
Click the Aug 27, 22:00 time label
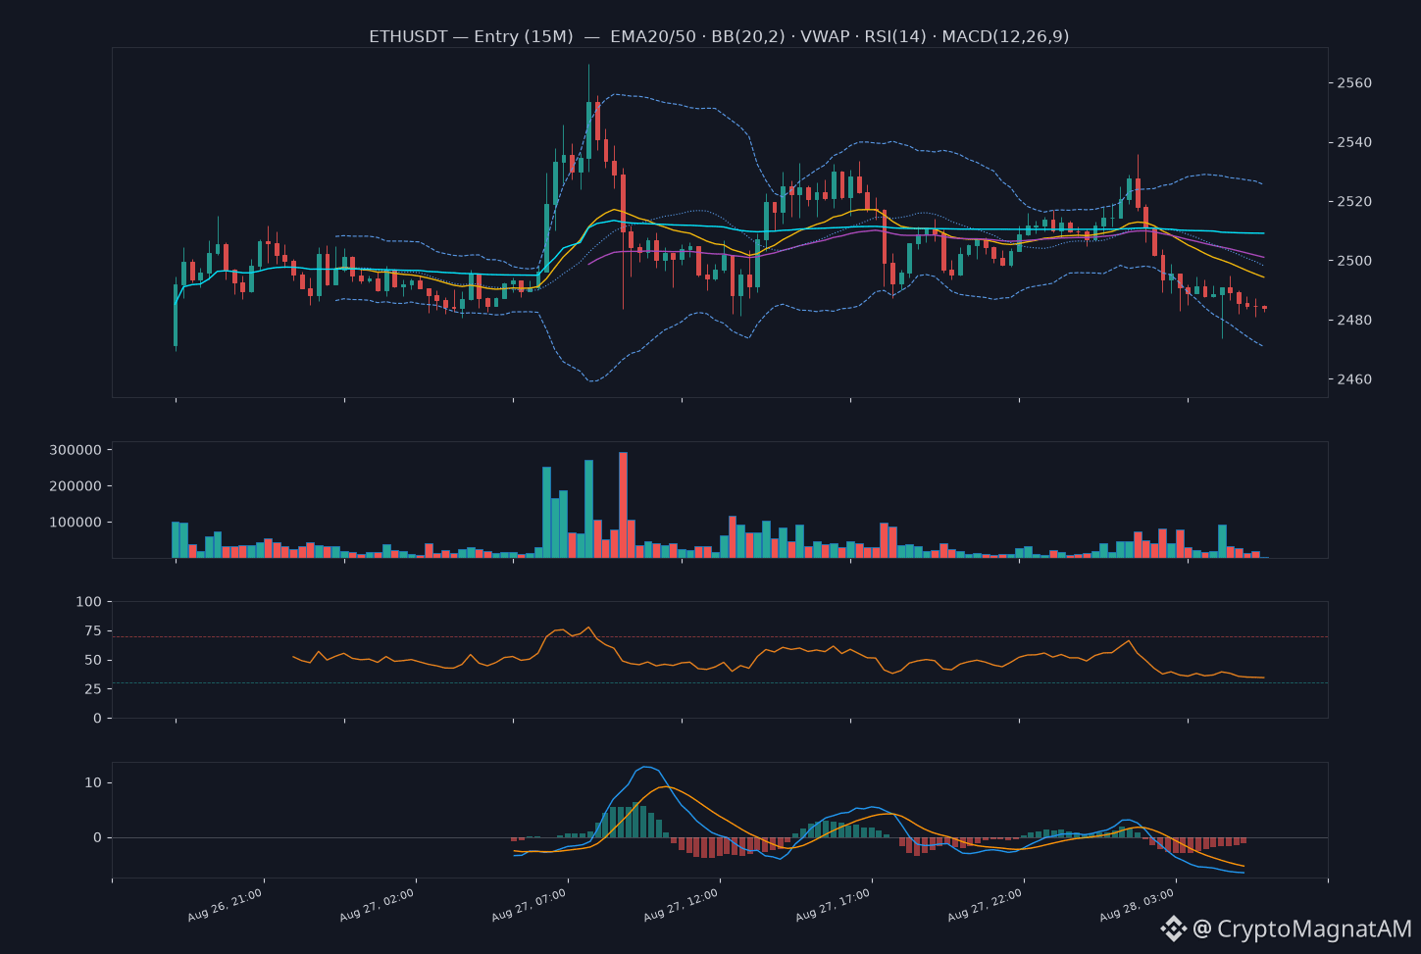click(986, 905)
